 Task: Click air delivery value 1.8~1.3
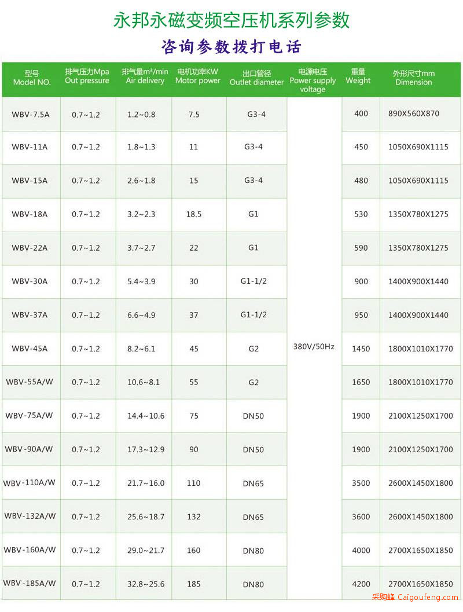141,147
